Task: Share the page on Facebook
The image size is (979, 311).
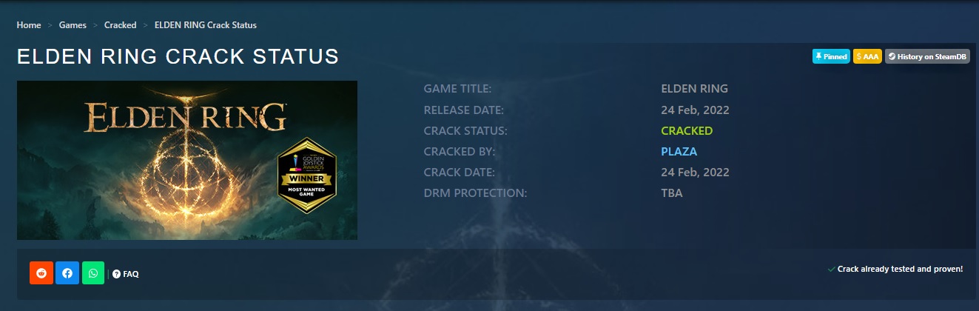Action: tap(67, 273)
